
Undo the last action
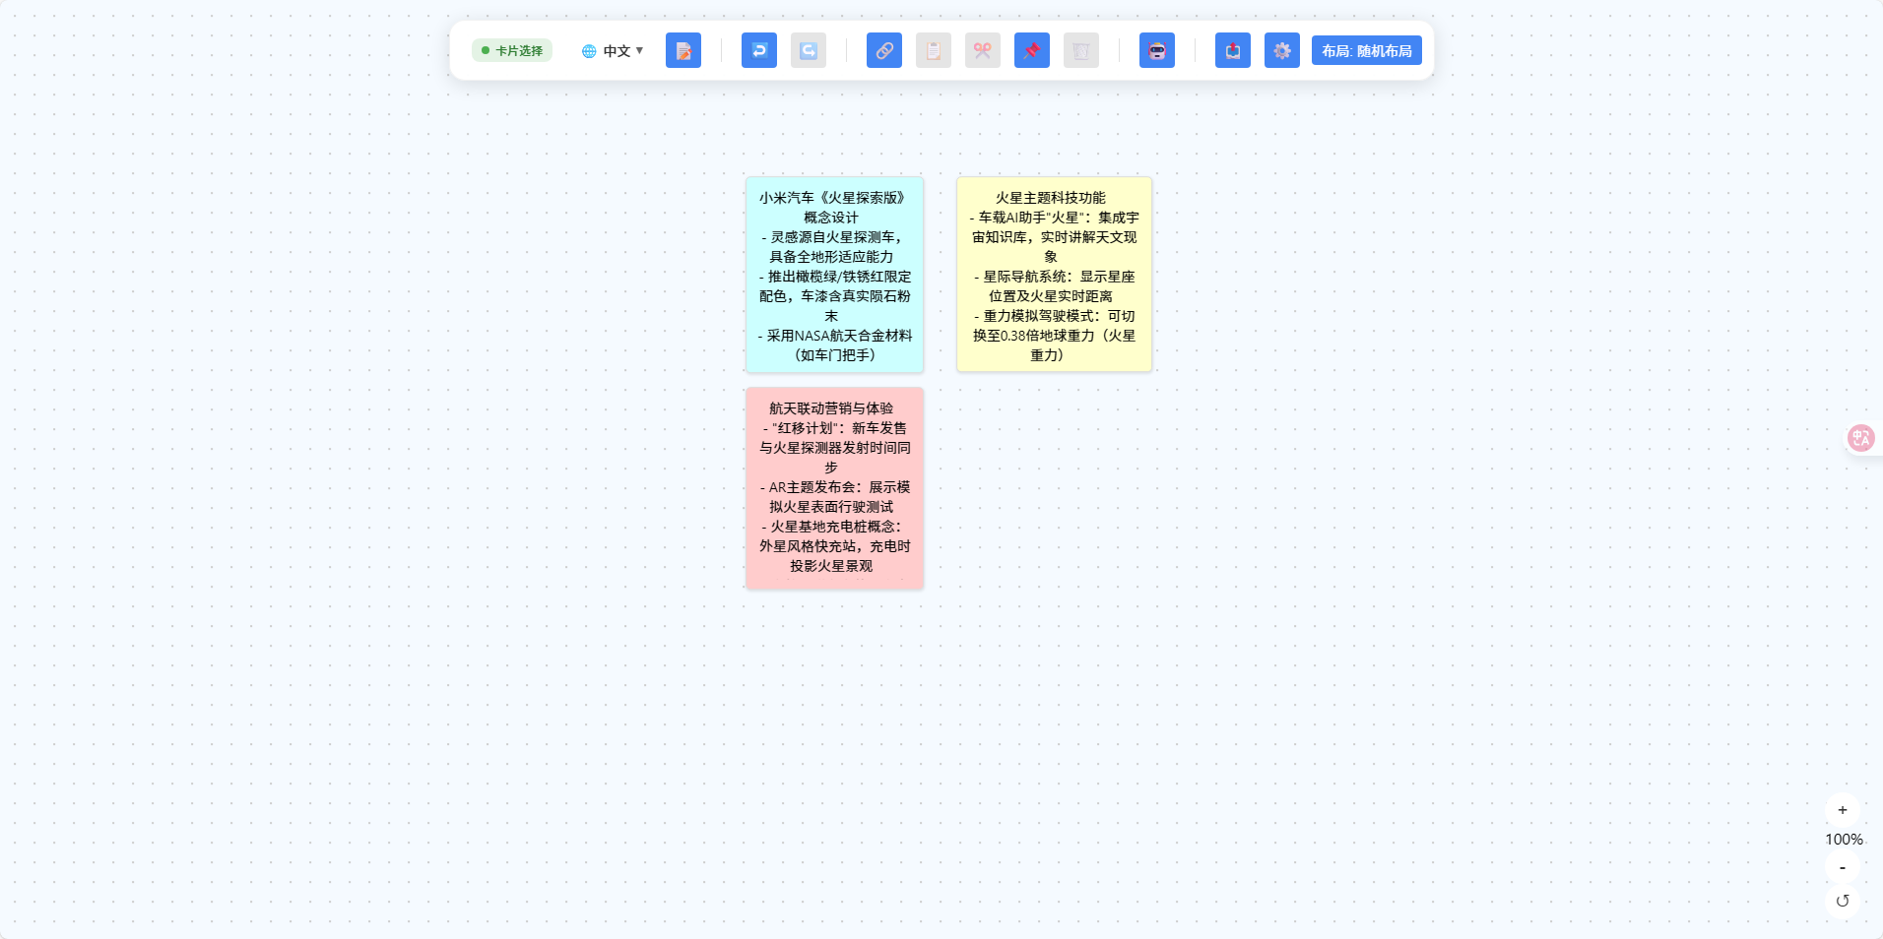pyautogui.click(x=759, y=50)
